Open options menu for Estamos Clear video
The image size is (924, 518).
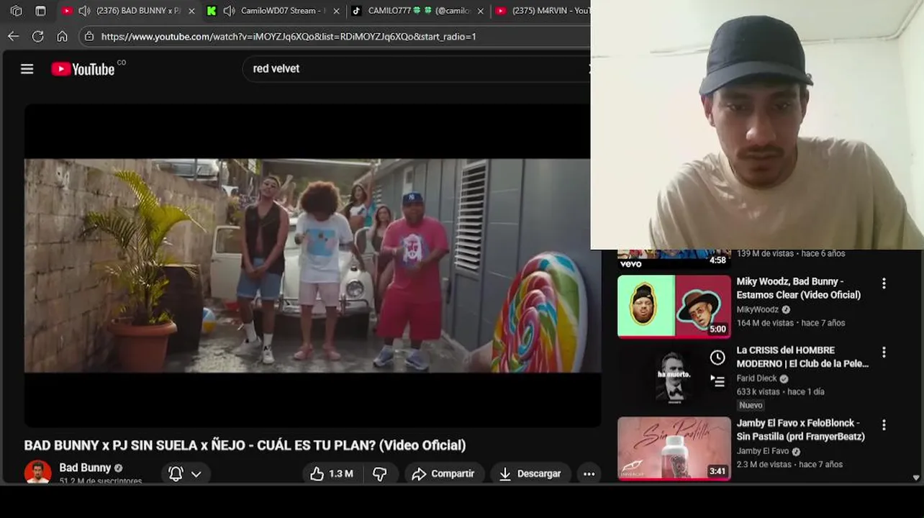point(884,283)
